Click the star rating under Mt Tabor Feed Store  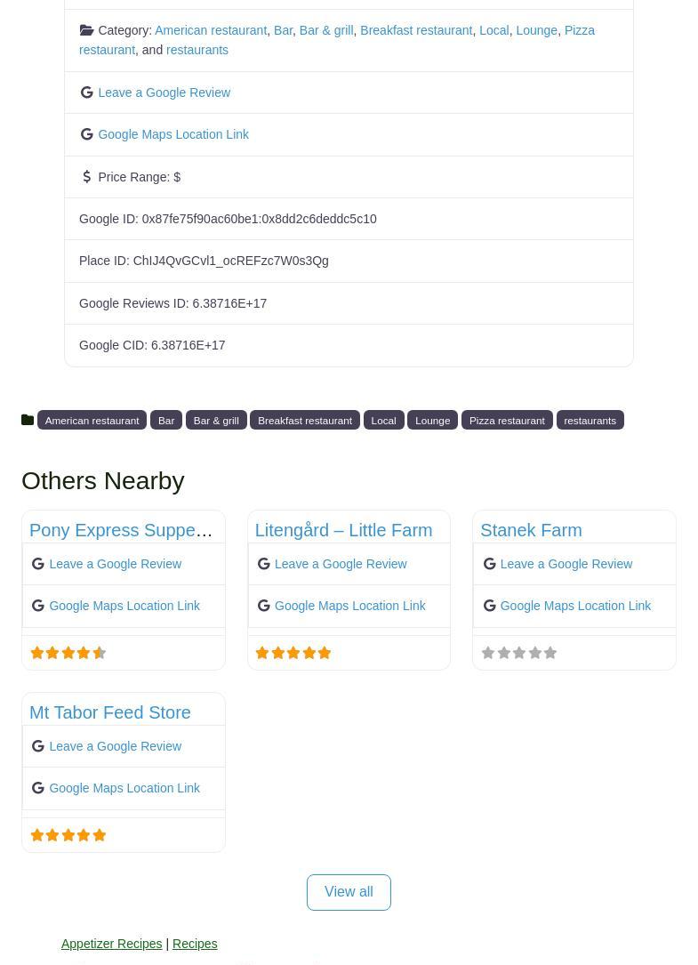point(68,835)
